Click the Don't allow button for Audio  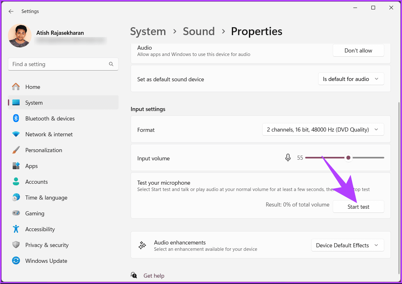tap(358, 50)
